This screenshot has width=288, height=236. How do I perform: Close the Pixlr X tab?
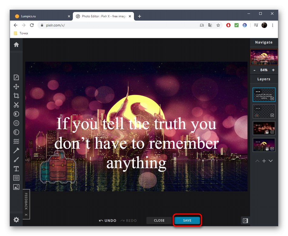point(130,16)
